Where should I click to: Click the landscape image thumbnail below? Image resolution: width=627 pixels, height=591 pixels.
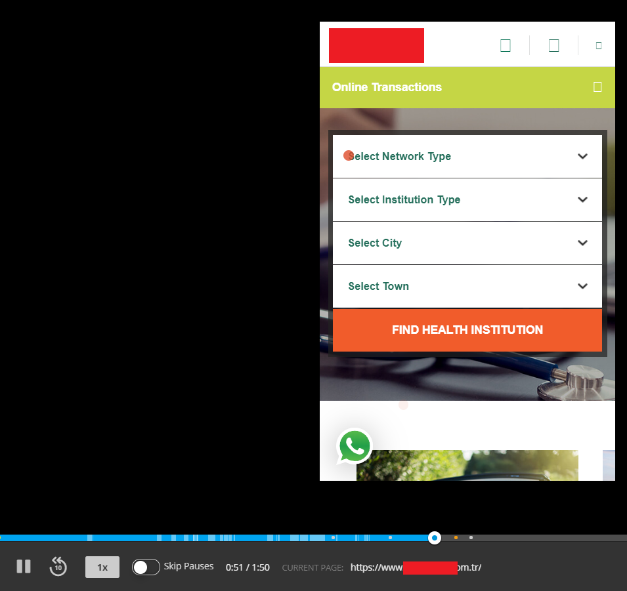pyautogui.click(x=467, y=465)
